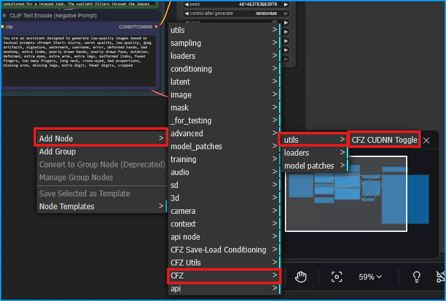Increase seed value with right arrow
Screen dimensions: 446x301
pyautogui.click(x=286, y=5)
